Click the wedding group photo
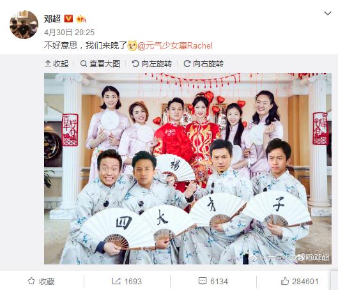This screenshot has height=290, width=338. [x=188, y=169]
